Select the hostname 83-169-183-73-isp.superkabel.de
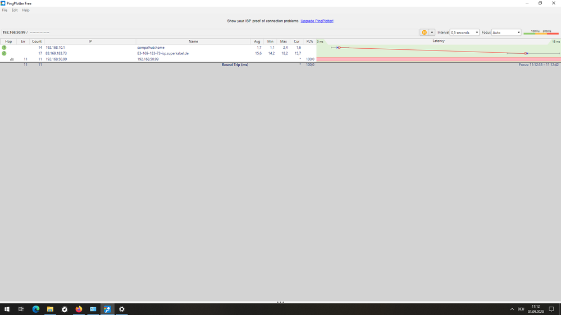 (163, 53)
